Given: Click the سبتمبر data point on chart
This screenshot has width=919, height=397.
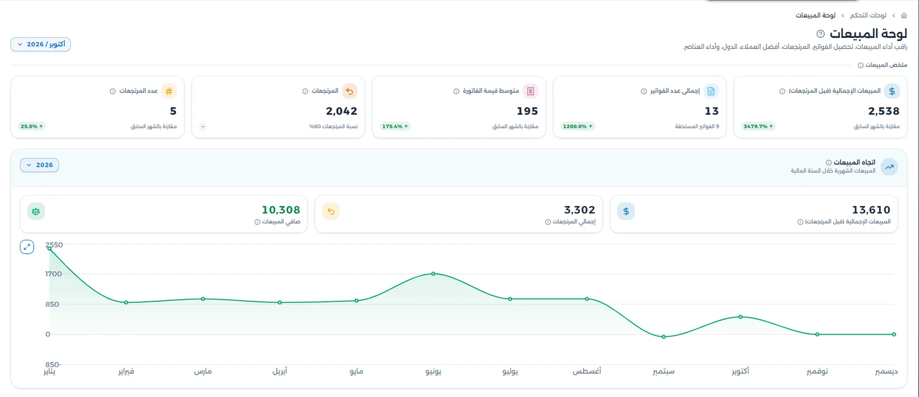Looking at the screenshot, I should [664, 337].
